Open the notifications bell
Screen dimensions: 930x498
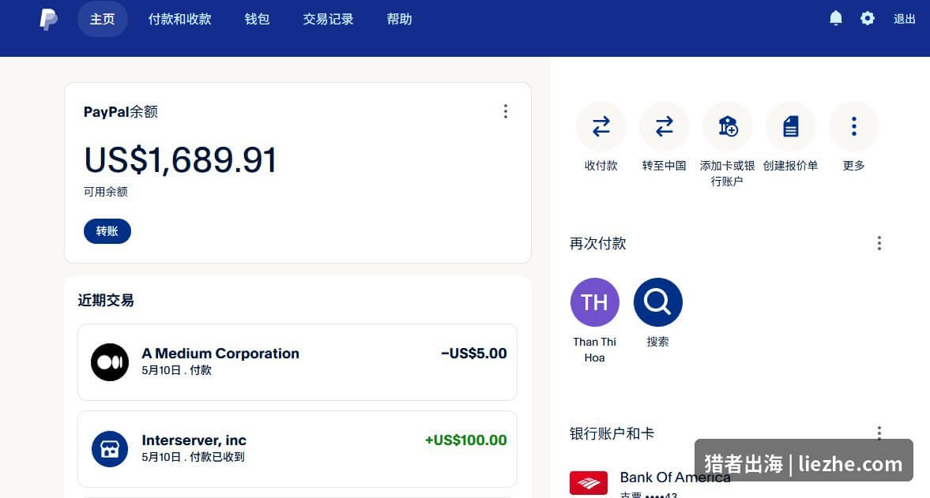pyautogui.click(x=836, y=18)
